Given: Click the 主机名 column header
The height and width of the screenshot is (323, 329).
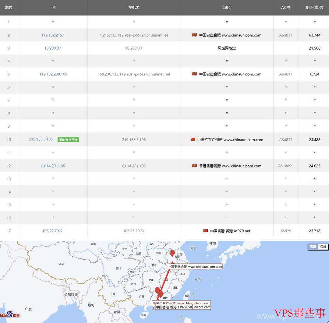Looking at the screenshot, I should pyautogui.click(x=134, y=8).
